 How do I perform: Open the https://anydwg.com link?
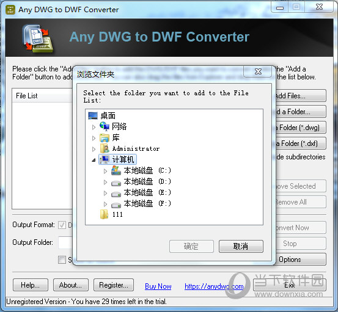[214, 286]
